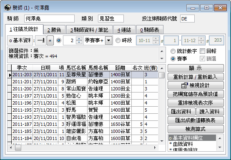Select the 統計數字 radio option
The width and height of the screenshot is (231, 160).
tap(173, 51)
